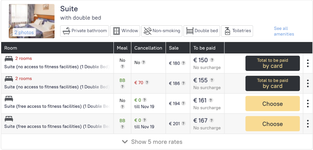Click the Non-smoking crossed cigarette icon
The image size is (313, 150).
147,31
